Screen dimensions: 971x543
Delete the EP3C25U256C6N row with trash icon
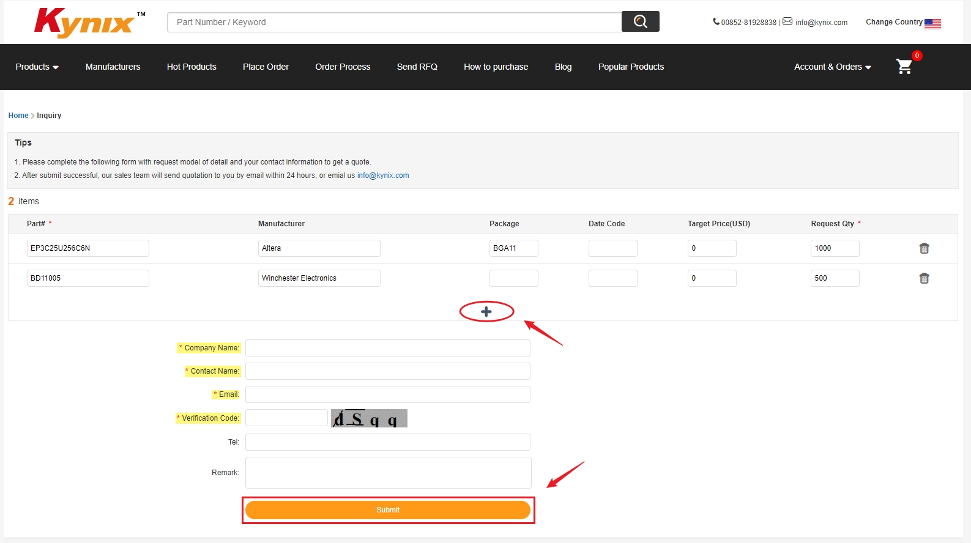[x=924, y=248]
